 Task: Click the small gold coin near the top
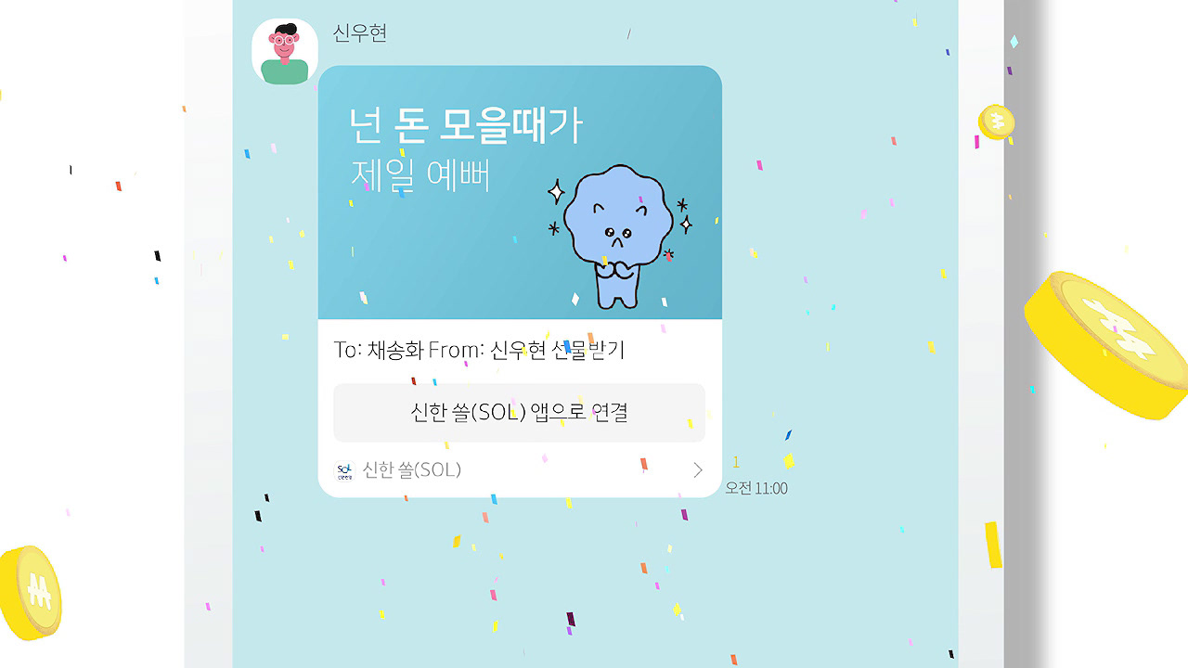click(x=996, y=122)
